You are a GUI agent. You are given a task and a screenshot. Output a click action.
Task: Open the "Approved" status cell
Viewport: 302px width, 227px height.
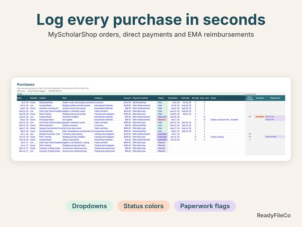coord(162,117)
